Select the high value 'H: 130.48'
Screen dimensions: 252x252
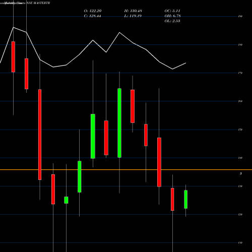pyautogui.click(x=133, y=11)
